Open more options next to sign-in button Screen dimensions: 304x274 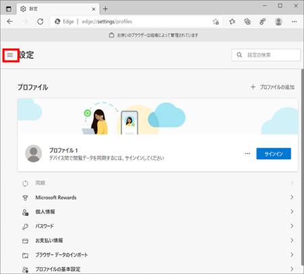(247, 154)
